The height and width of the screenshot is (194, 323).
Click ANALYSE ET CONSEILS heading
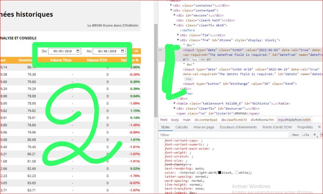coord(18,38)
